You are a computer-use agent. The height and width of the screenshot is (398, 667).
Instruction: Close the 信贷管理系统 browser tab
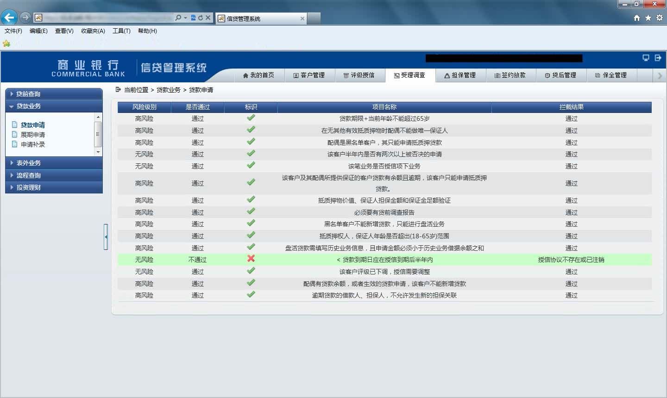pos(302,19)
